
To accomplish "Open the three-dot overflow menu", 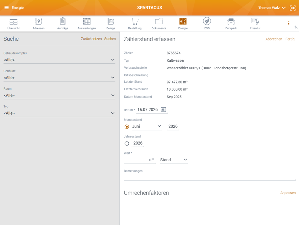I will tap(288, 23).
